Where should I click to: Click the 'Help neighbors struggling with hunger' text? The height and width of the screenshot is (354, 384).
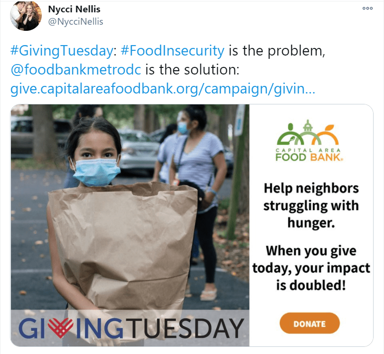(311, 205)
